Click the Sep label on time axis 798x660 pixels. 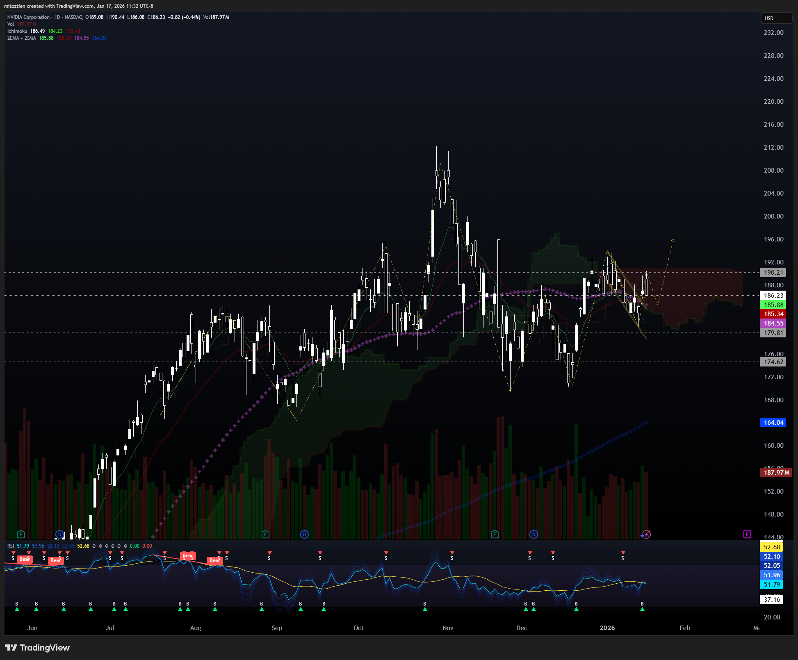277,628
